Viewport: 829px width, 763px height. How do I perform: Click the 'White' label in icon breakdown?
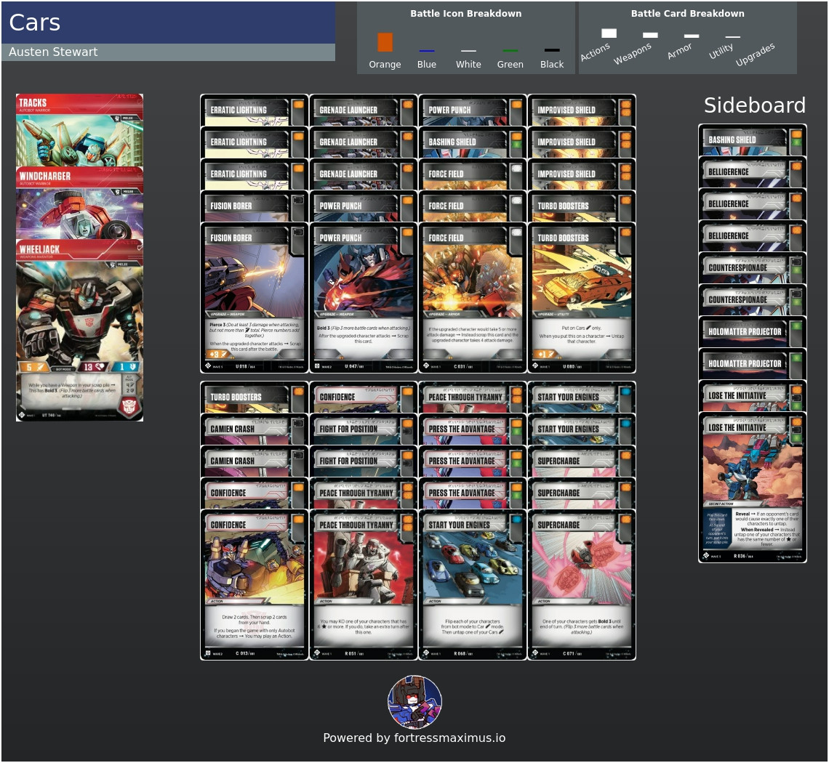coord(468,65)
